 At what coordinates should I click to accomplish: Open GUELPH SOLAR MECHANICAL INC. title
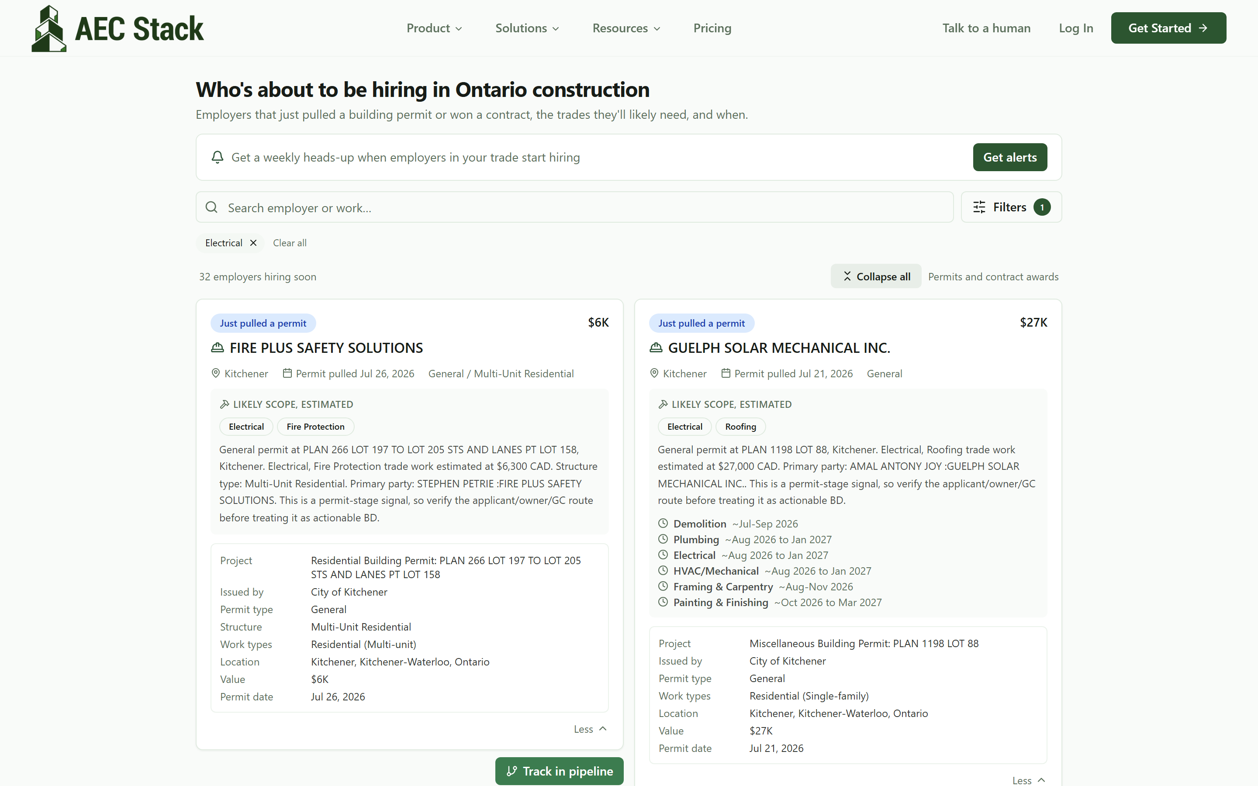coord(779,348)
